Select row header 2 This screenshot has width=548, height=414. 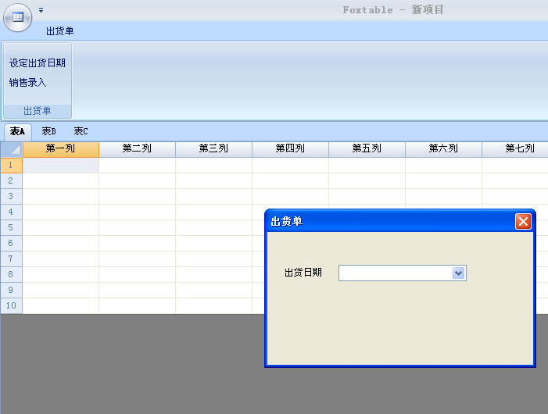tap(11, 180)
